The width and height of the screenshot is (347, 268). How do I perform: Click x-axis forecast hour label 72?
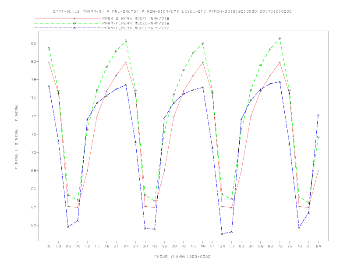(x=280, y=246)
